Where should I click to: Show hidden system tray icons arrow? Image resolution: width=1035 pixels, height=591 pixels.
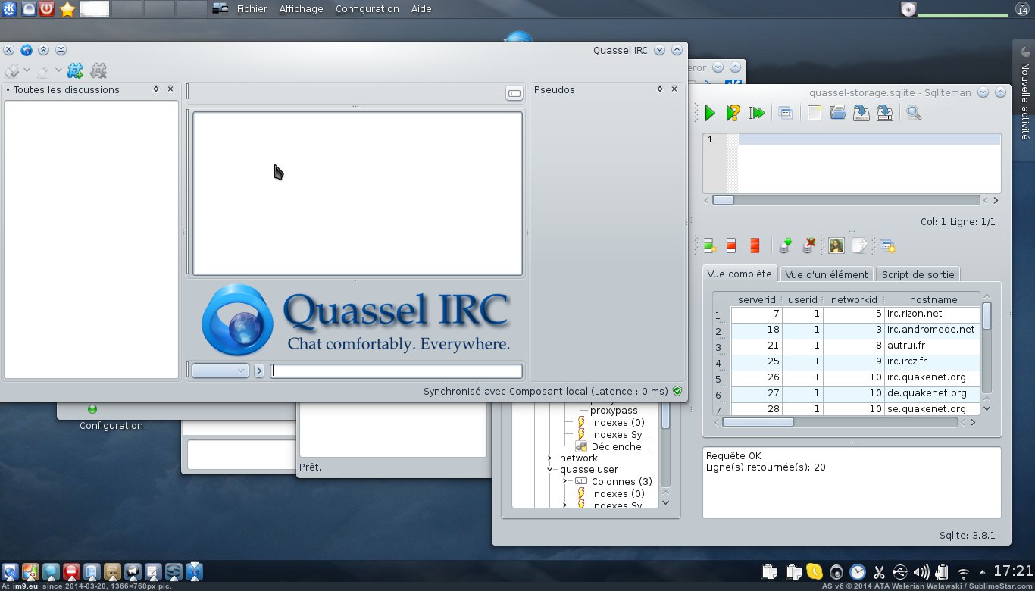tap(983, 572)
